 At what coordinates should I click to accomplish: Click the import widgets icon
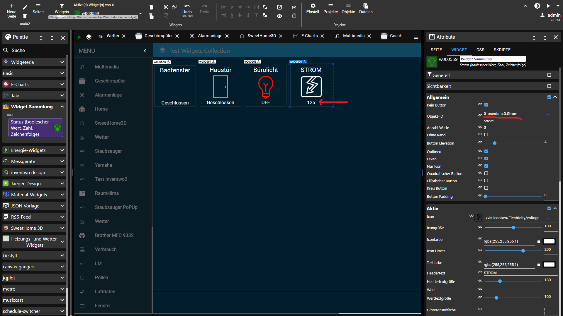(294, 7)
